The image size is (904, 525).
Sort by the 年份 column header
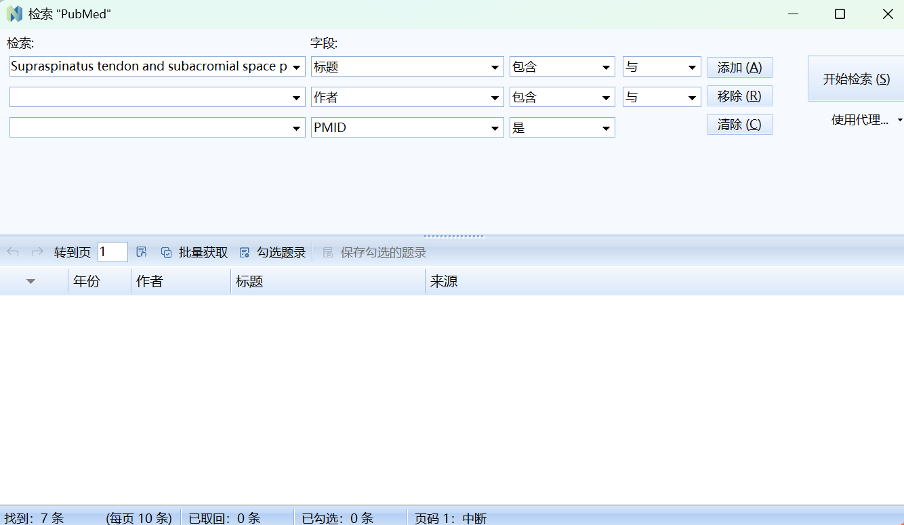click(x=100, y=281)
